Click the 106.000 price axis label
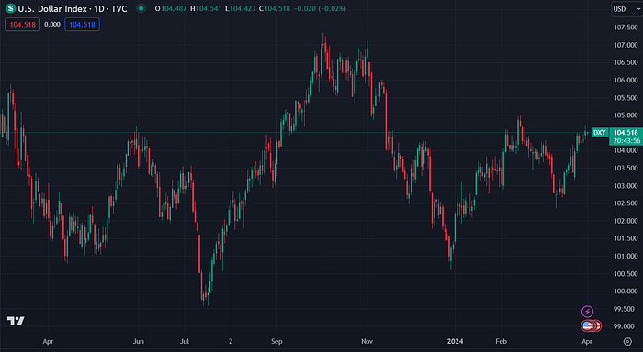The height and width of the screenshot is (352, 643). click(x=626, y=81)
